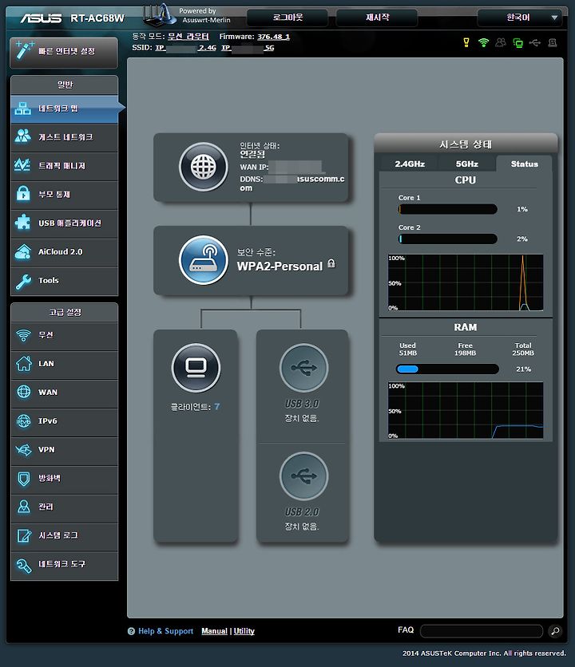Open the guest network people icon

click(23, 136)
